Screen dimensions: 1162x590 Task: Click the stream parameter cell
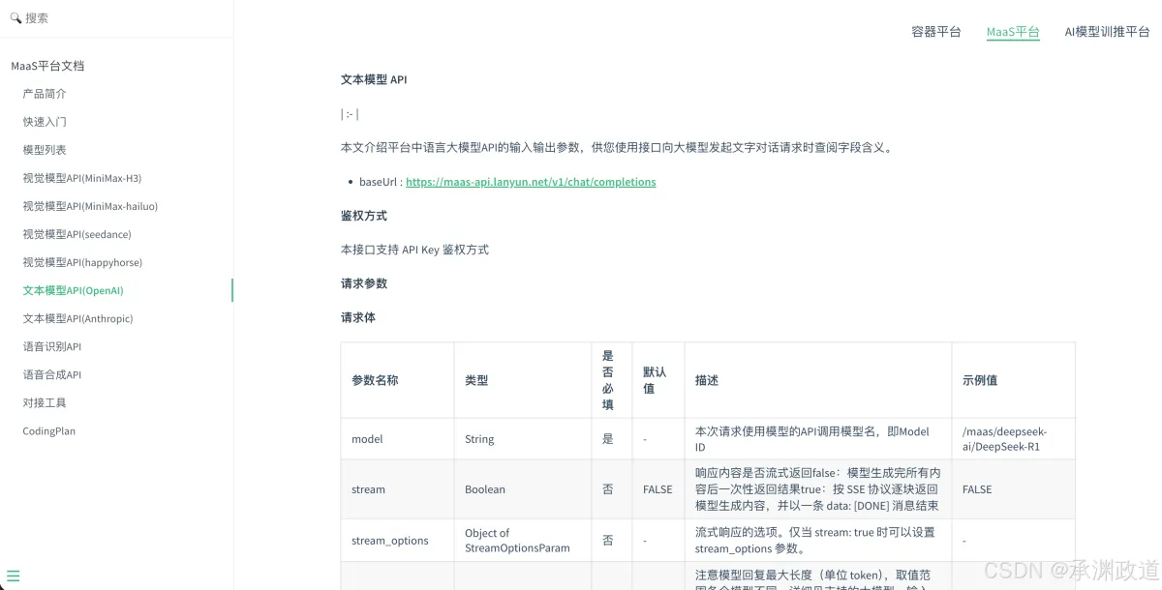click(397, 489)
